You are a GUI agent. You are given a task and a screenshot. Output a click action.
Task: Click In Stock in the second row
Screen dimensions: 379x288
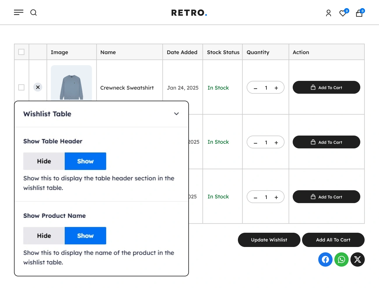[218, 142]
